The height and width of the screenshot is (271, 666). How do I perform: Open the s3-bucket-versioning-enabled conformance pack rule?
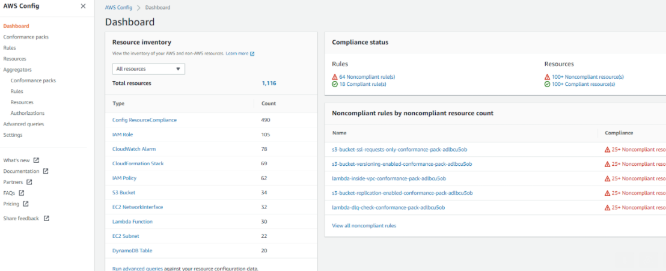pos(402,164)
